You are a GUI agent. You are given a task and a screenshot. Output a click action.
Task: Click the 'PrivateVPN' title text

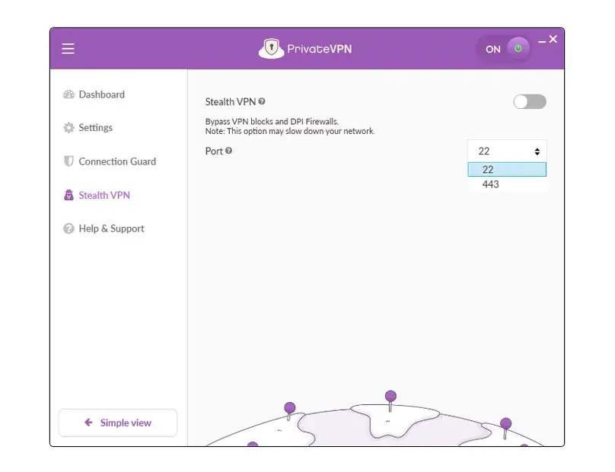(x=319, y=49)
